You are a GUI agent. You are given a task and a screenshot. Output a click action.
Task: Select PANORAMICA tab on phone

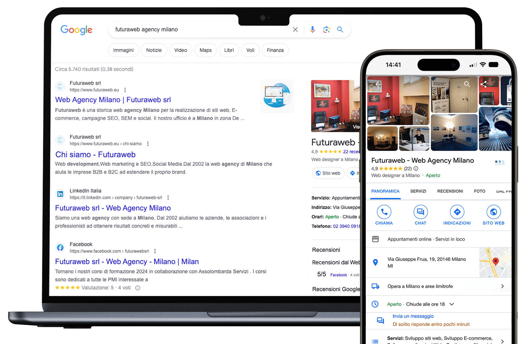[x=385, y=191]
